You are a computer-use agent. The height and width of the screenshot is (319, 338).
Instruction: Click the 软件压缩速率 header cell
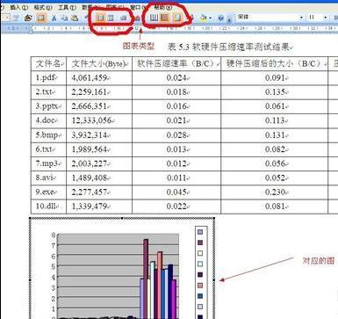point(176,64)
